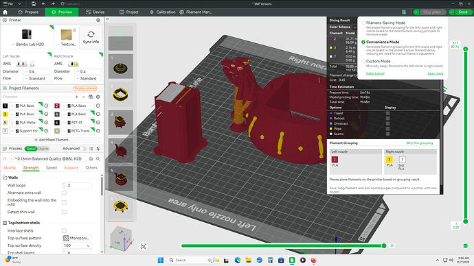Open the Quality settings tab
This screenshot has height=266, width=474.
[x=10, y=168]
